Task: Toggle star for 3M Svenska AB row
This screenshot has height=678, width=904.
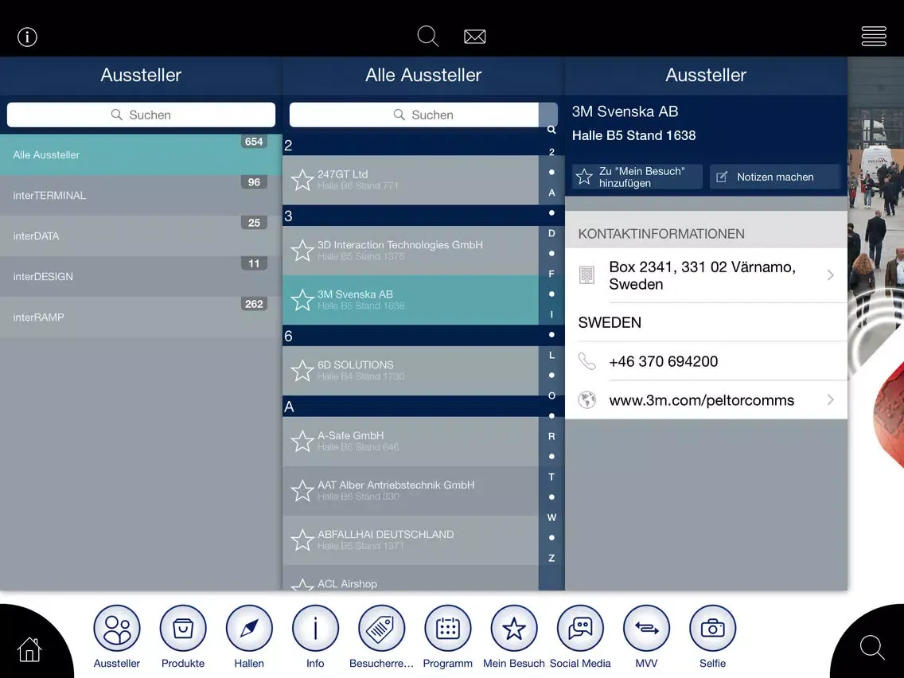Action: coord(302,300)
